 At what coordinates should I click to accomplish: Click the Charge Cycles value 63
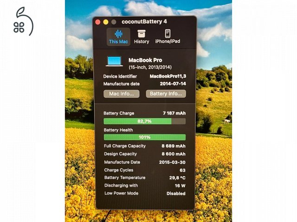pyautogui.click(x=182, y=170)
